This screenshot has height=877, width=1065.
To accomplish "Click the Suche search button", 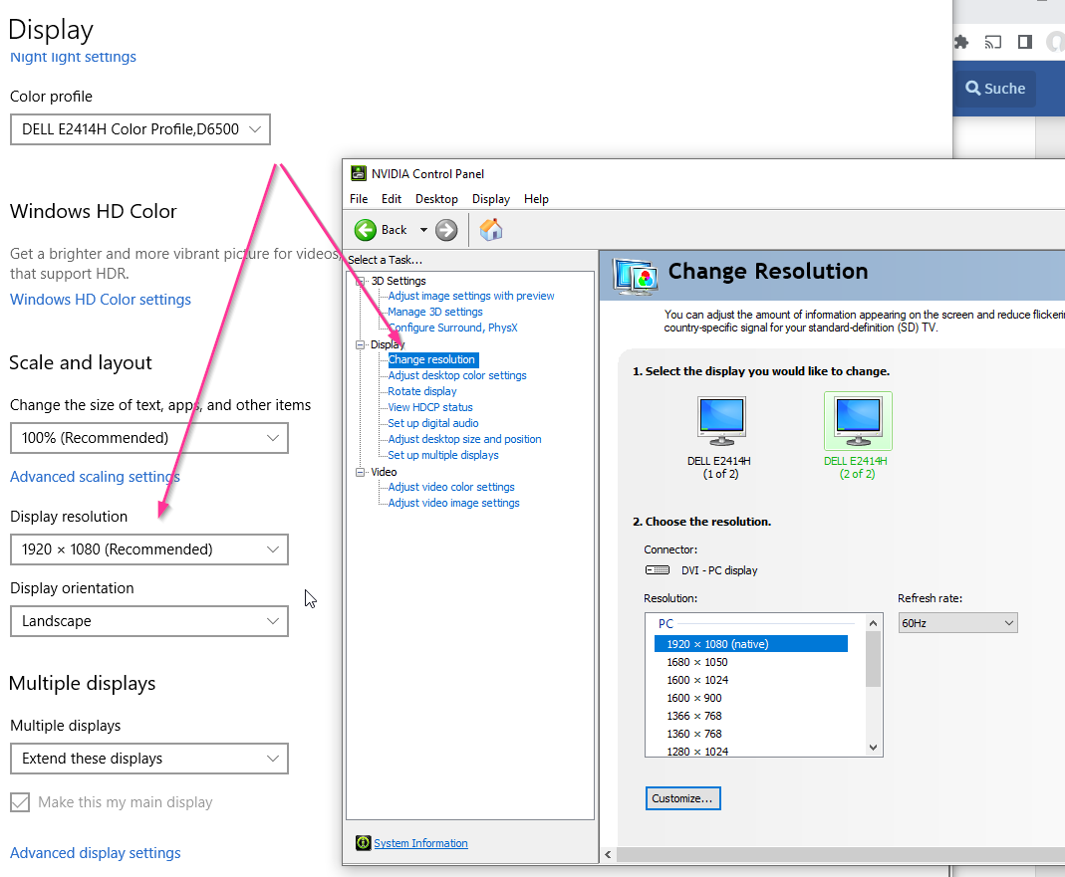I will [x=994, y=89].
